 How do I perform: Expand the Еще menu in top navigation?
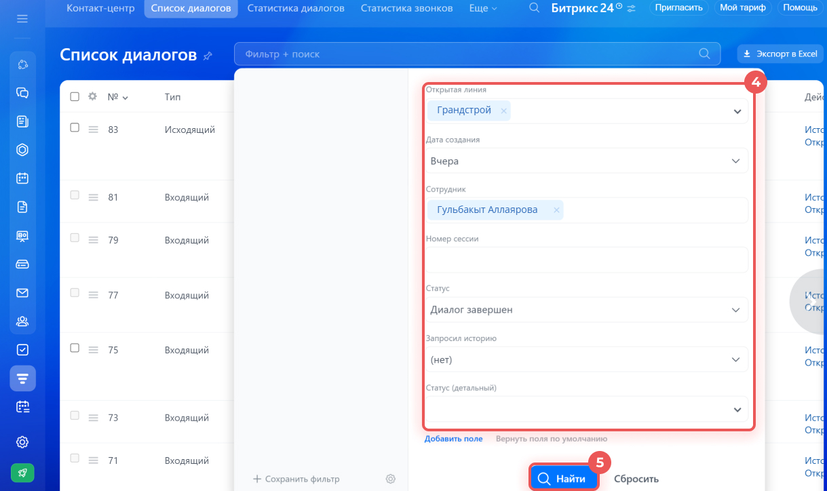tap(483, 8)
